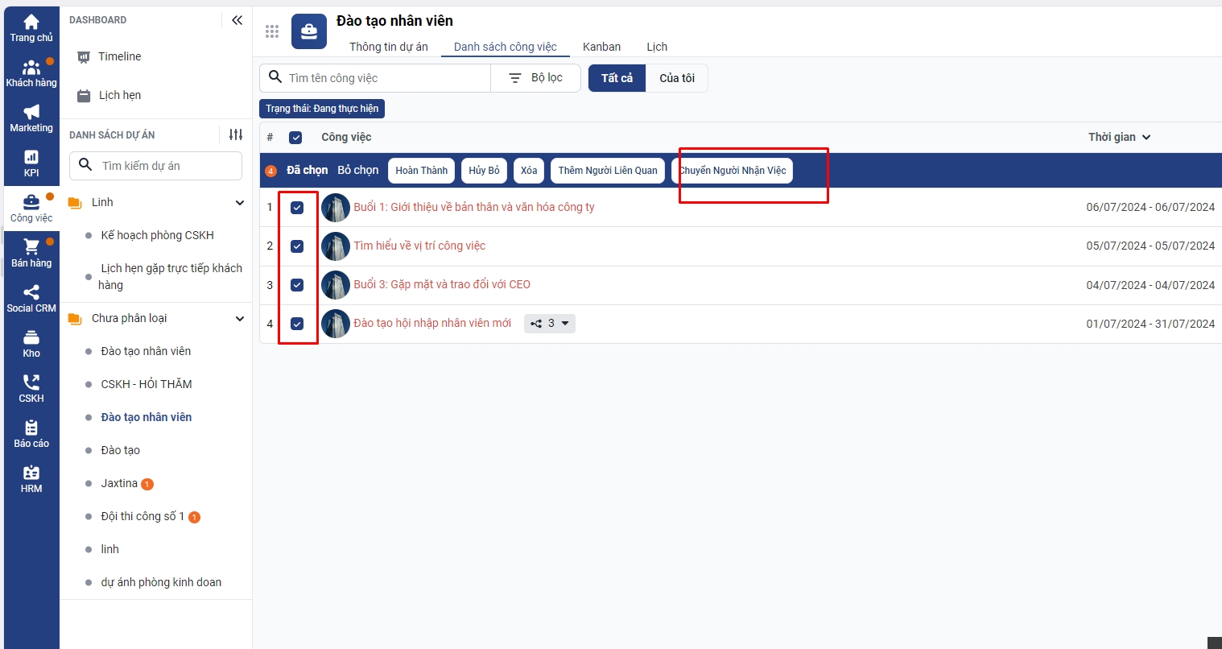The height and width of the screenshot is (649, 1222).
Task: Click the project list settings sliders icon
Action: 236,134
